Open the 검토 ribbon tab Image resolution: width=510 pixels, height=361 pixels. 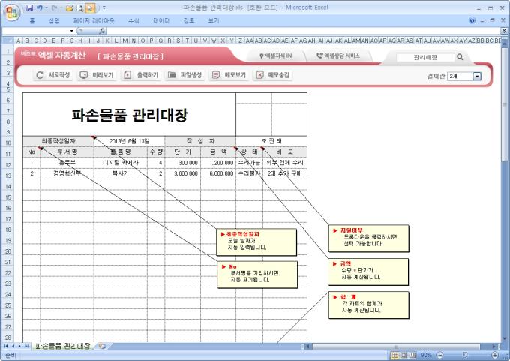[189, 21]
